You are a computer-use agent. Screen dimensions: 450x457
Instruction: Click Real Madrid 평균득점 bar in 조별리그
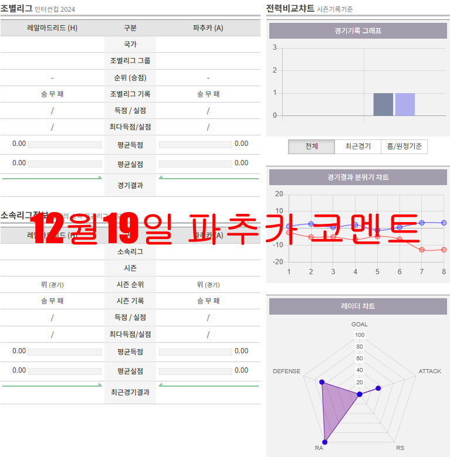tap(65, 145)
